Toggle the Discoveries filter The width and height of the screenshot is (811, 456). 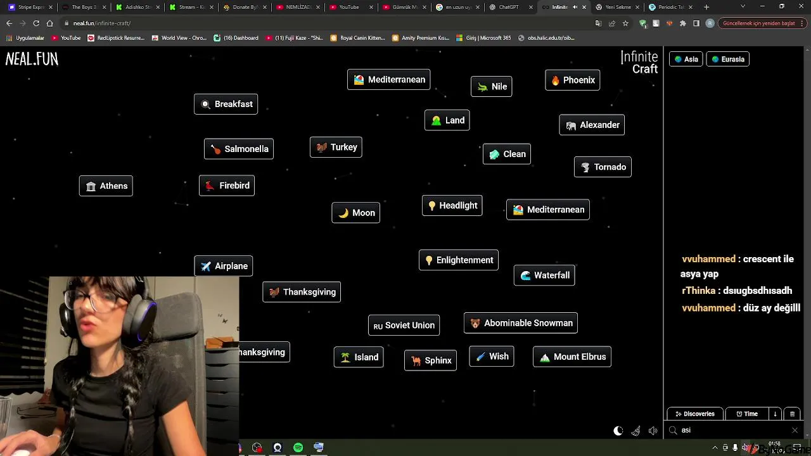[x=694, y=414]
